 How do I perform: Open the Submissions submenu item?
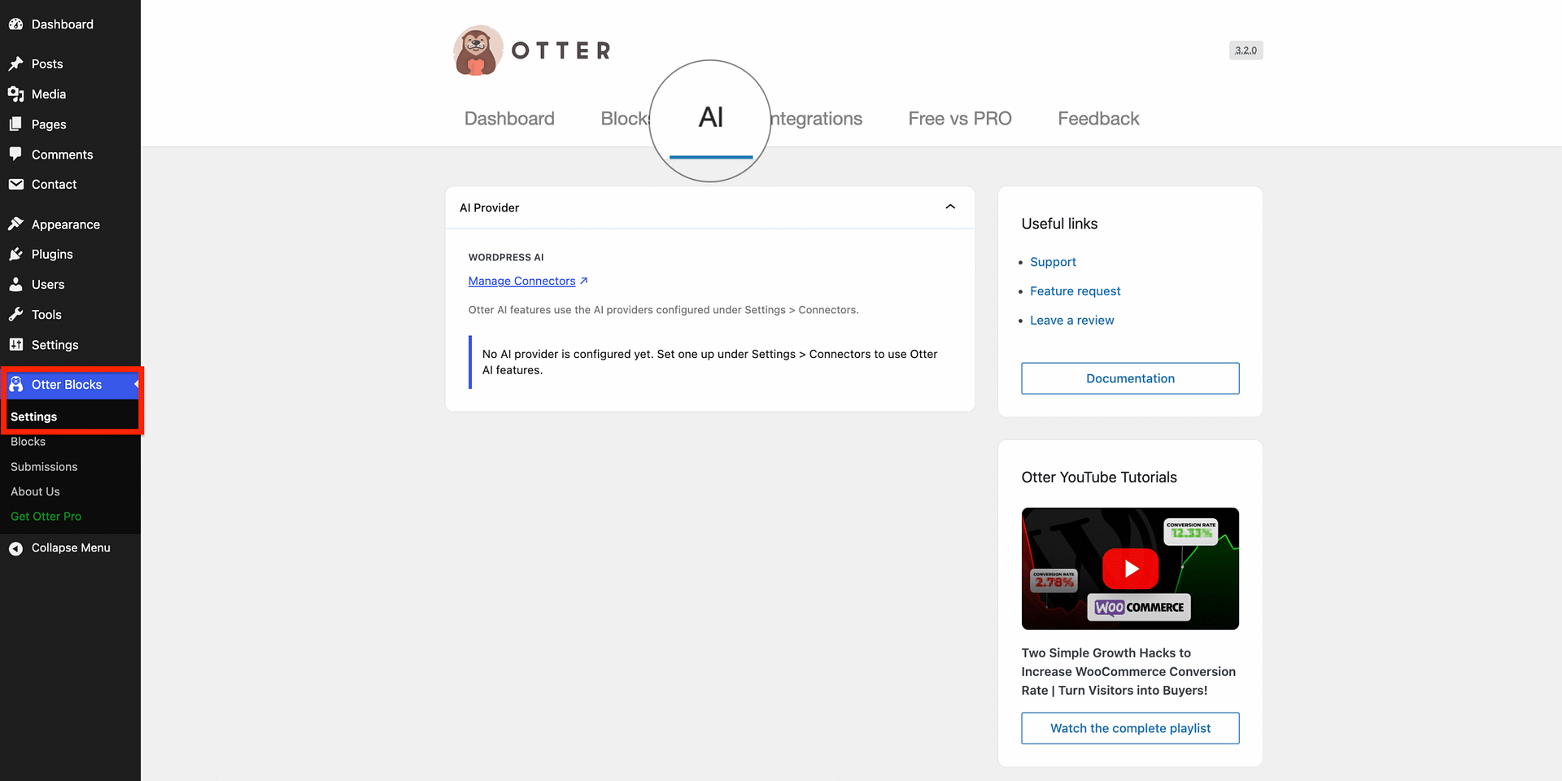point(44,467)
